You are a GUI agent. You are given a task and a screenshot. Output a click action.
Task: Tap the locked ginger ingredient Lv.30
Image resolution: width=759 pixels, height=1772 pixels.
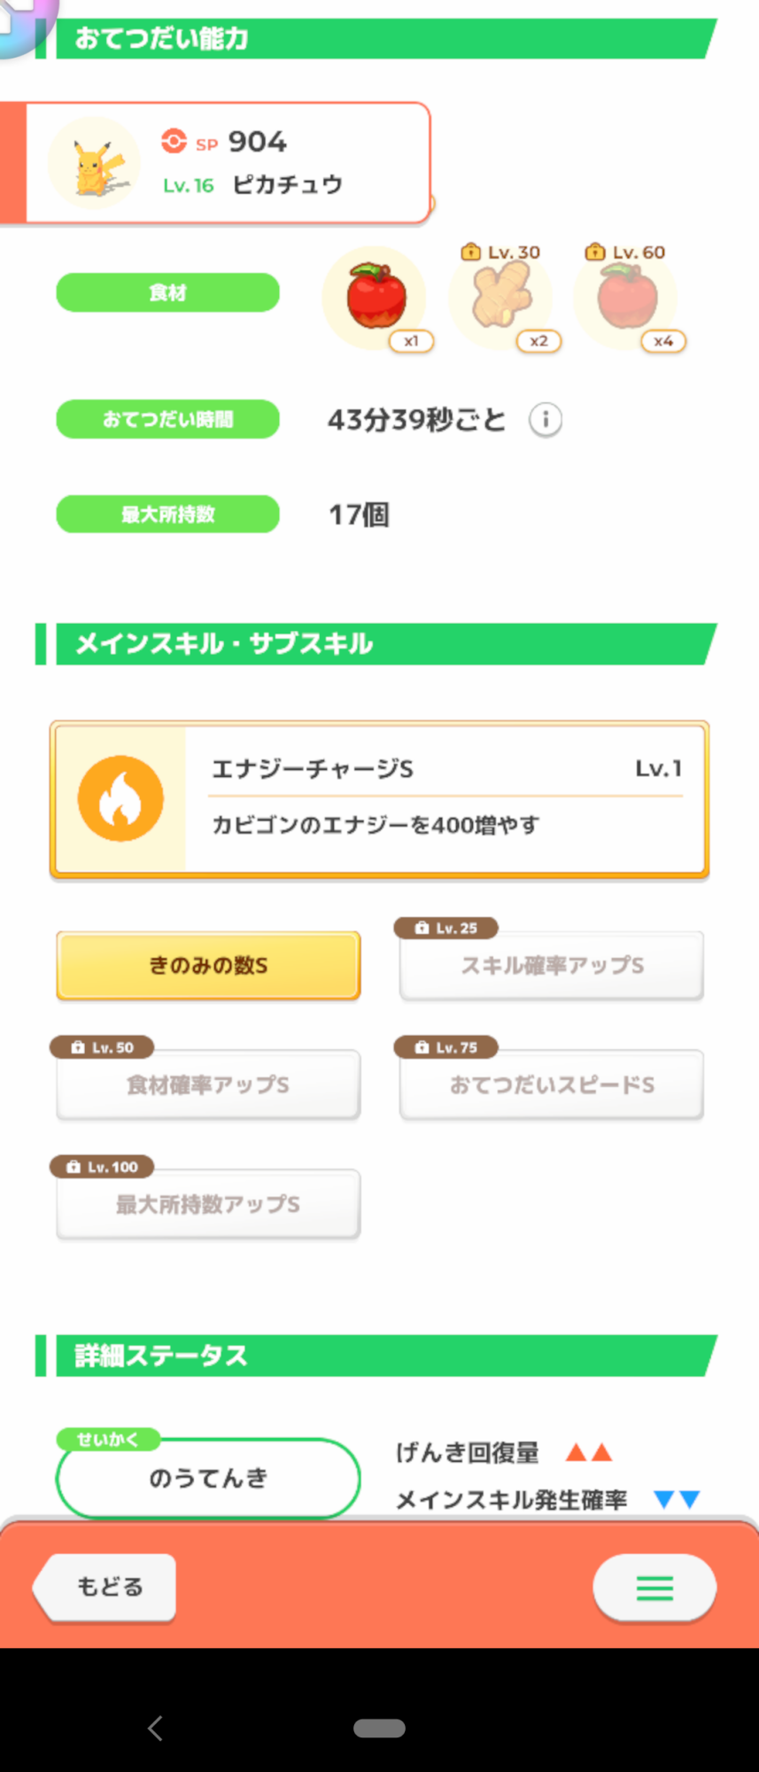click(x=500, y=297)
